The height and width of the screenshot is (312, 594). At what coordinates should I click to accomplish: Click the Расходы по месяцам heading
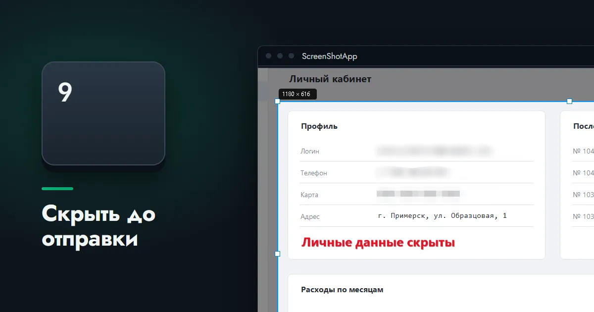coord(342,289)
